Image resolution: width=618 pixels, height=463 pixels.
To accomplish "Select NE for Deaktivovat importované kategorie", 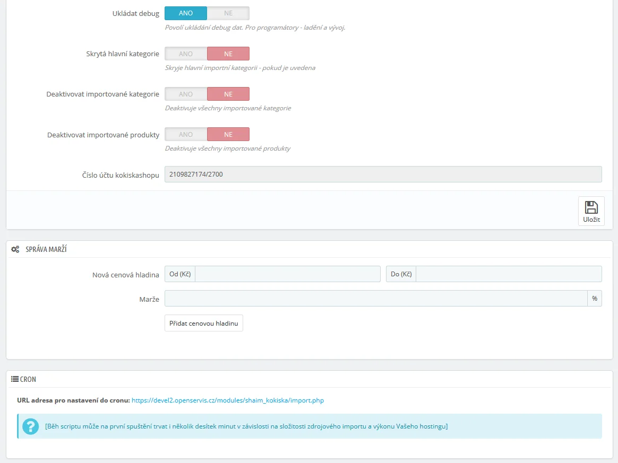I will tap(228, 94).
